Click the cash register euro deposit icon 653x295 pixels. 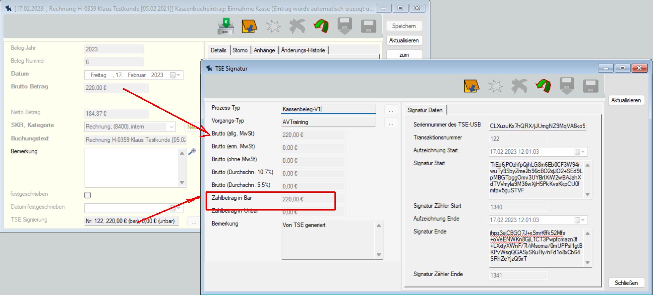pyautogui.click(x=226, y=26)
